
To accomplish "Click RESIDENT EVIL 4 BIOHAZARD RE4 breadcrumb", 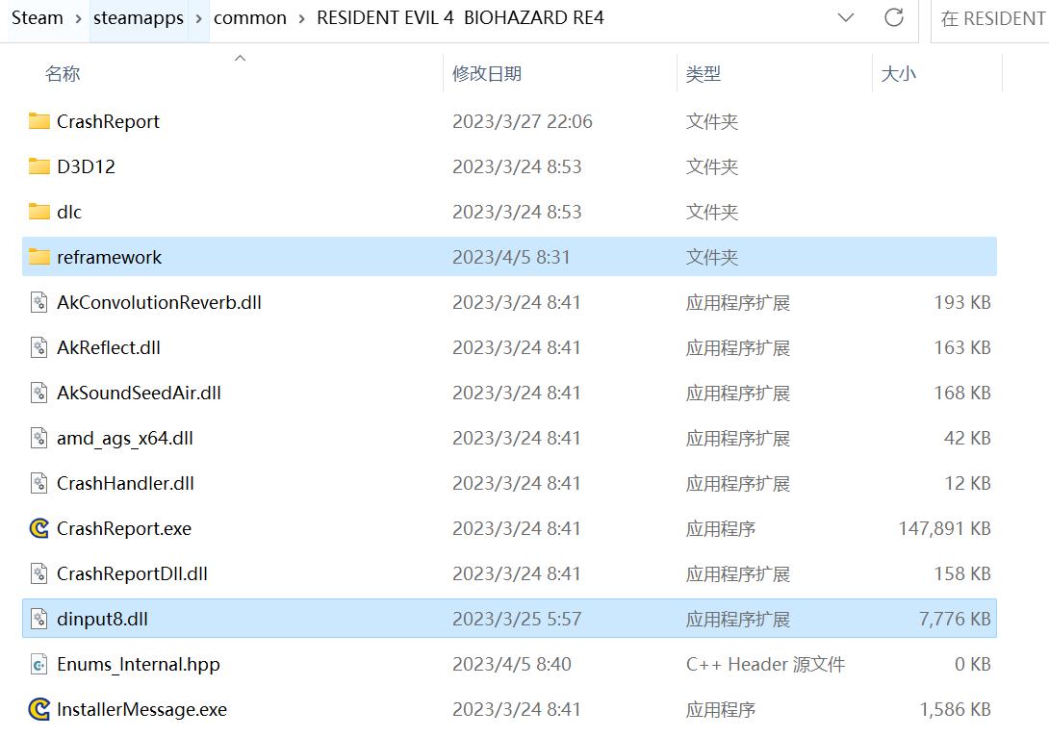I will click(460, 18).
